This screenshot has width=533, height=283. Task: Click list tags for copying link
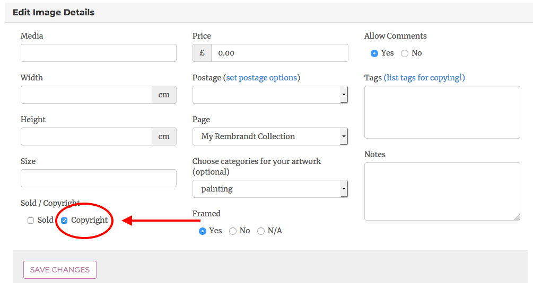pos(424,78)
